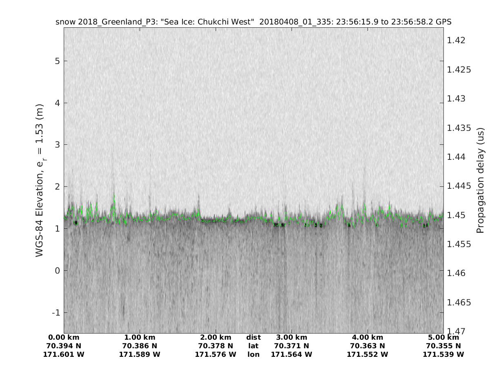Click the 1.435 propagation delay tick label
The width and height of the screenshot is (490, 367).
coord(459,128)
